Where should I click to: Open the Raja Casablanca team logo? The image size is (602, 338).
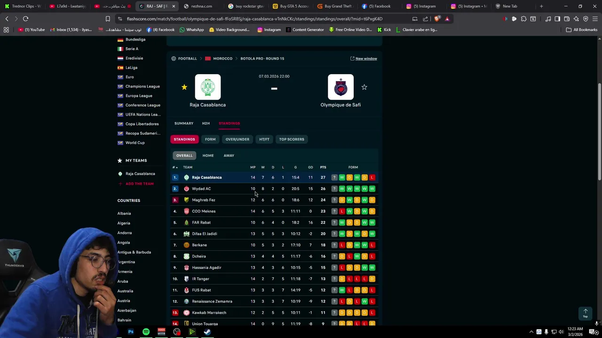click(x=208, y=87)
